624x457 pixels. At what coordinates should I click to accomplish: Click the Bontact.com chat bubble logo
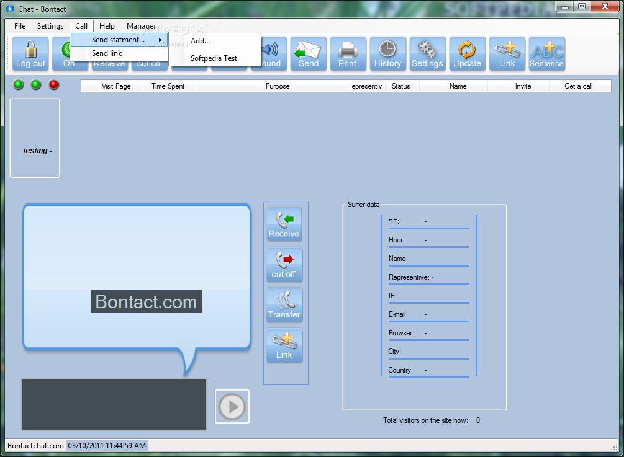147,301
